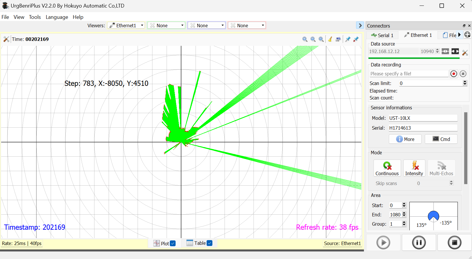Open the File menu
Screen dimensions: 472x259
[5, 17]
